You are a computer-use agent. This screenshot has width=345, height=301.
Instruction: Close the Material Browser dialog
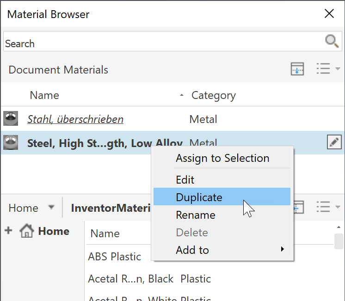click(329, 14)
